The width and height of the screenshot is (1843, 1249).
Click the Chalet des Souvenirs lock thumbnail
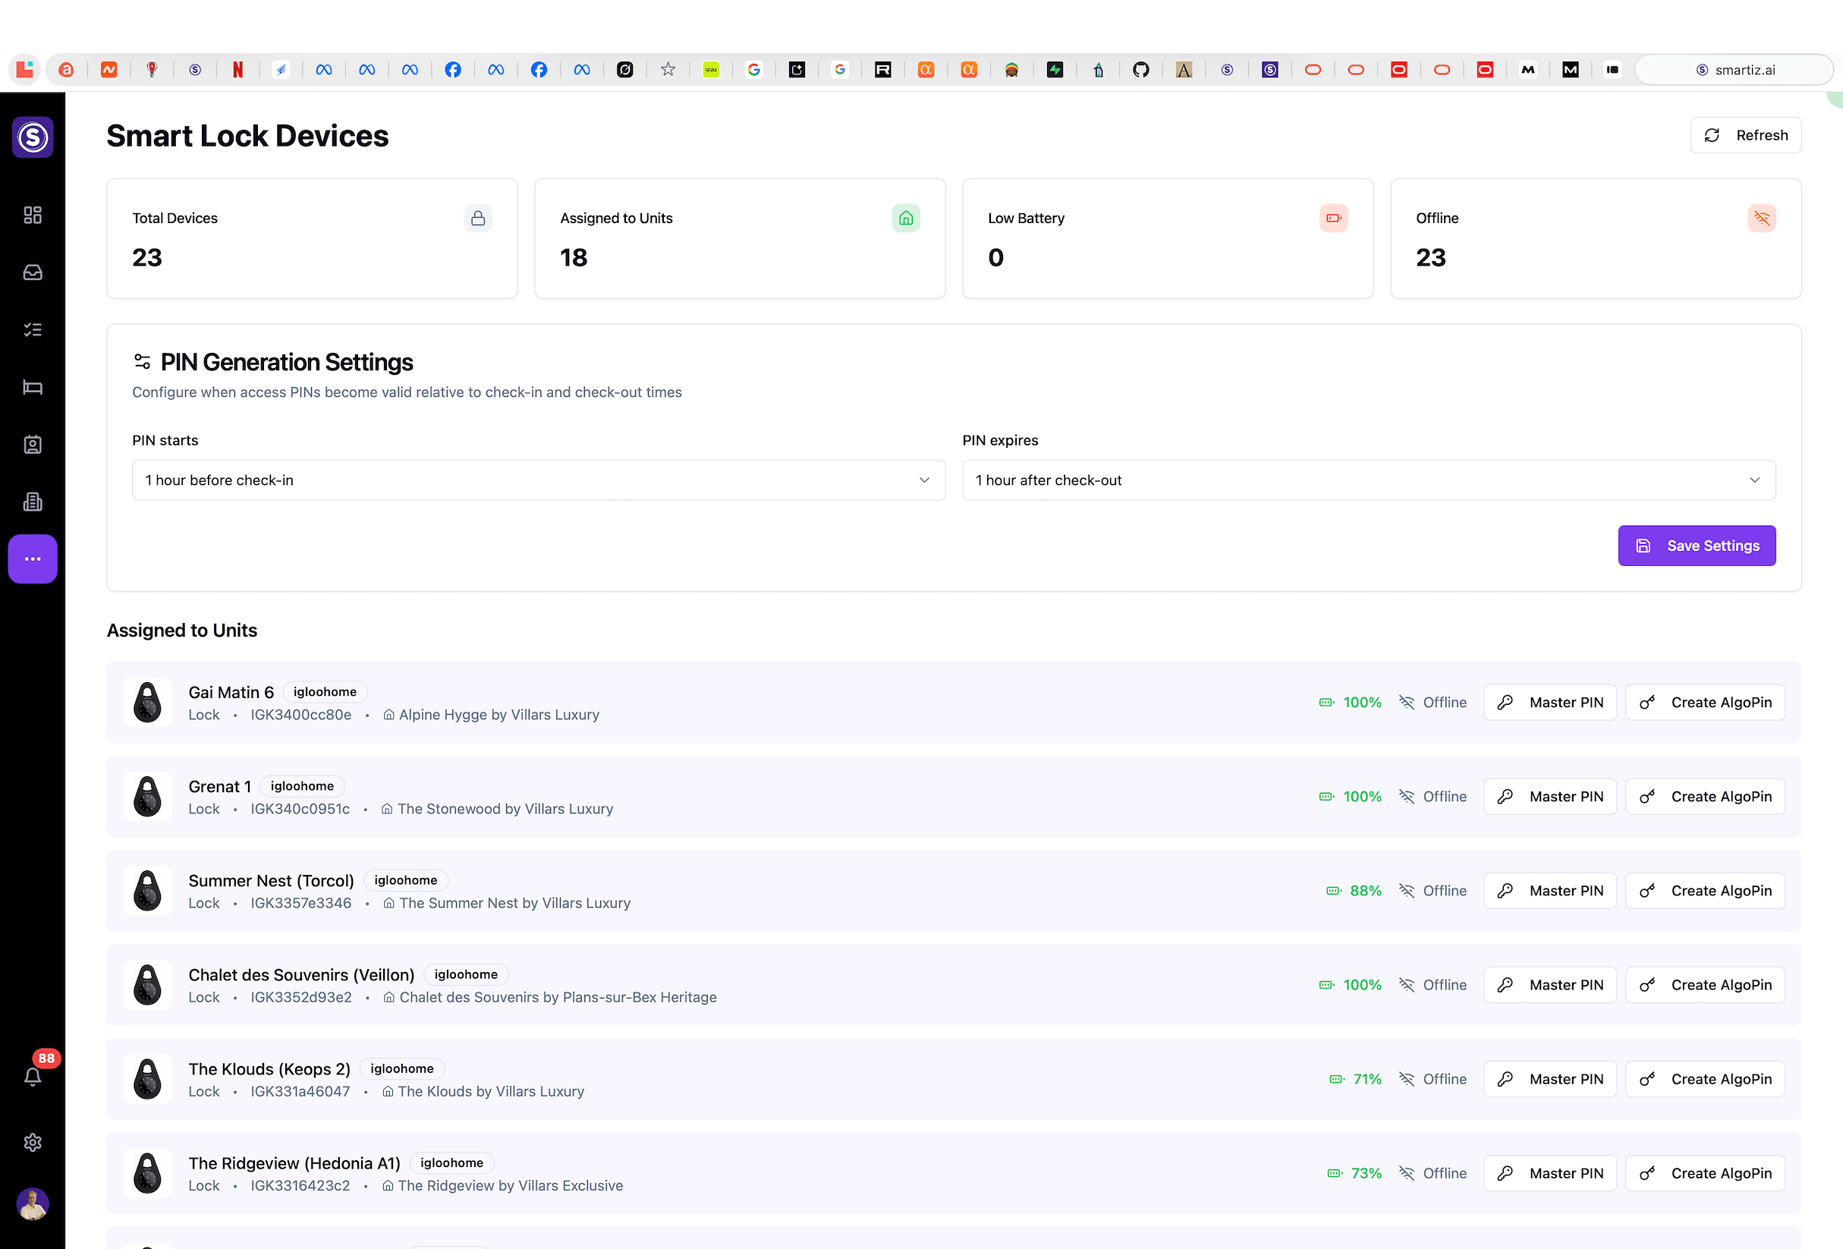tap(147, 985)
